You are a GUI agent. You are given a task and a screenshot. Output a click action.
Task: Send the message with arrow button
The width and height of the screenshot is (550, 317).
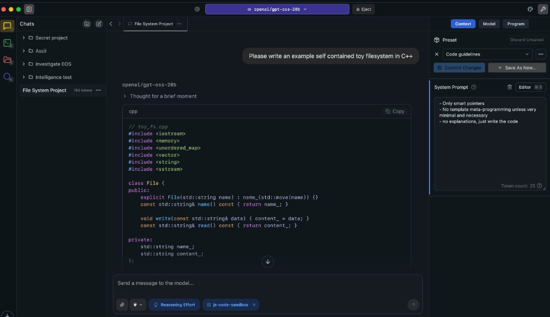(x=413, y=305)
